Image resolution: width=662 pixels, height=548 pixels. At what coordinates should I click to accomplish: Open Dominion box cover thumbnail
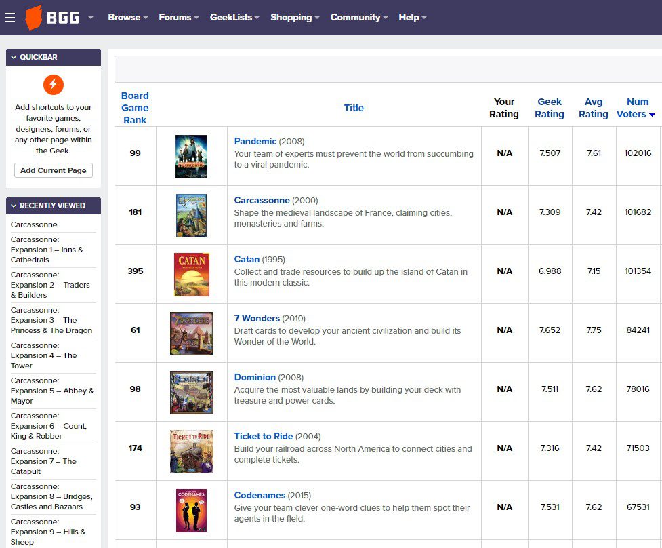(192, 393)
